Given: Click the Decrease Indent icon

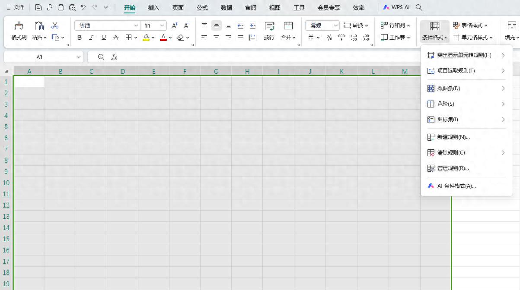Looking at the screenshot, I should (x=241, y=26).
